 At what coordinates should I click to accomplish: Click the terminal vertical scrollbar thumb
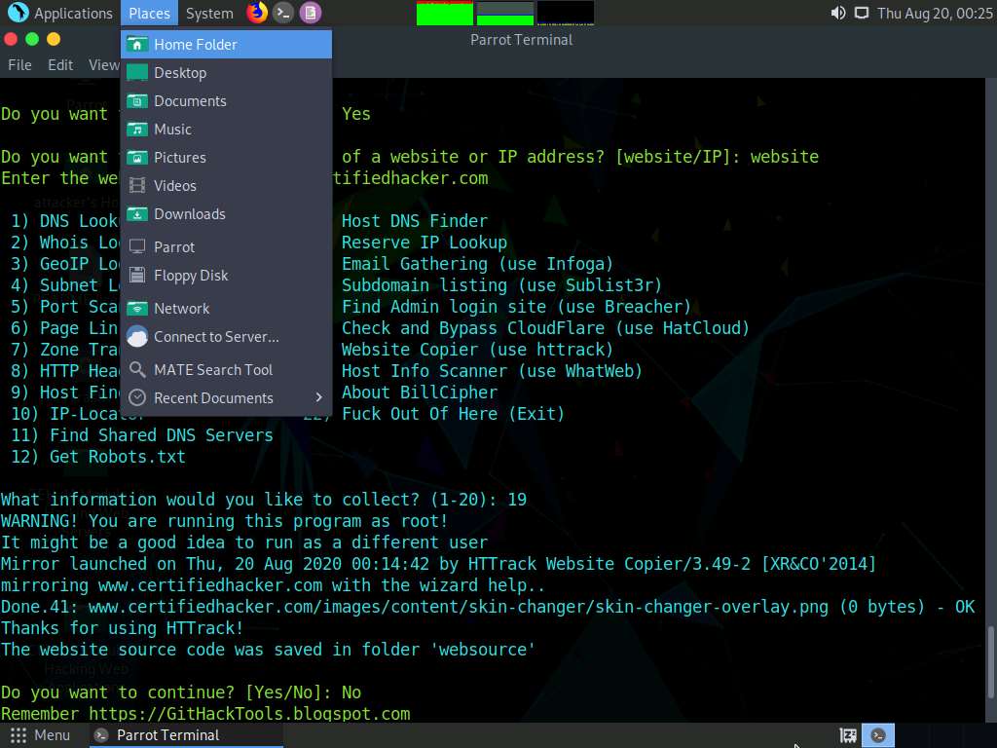click(989, 662)
